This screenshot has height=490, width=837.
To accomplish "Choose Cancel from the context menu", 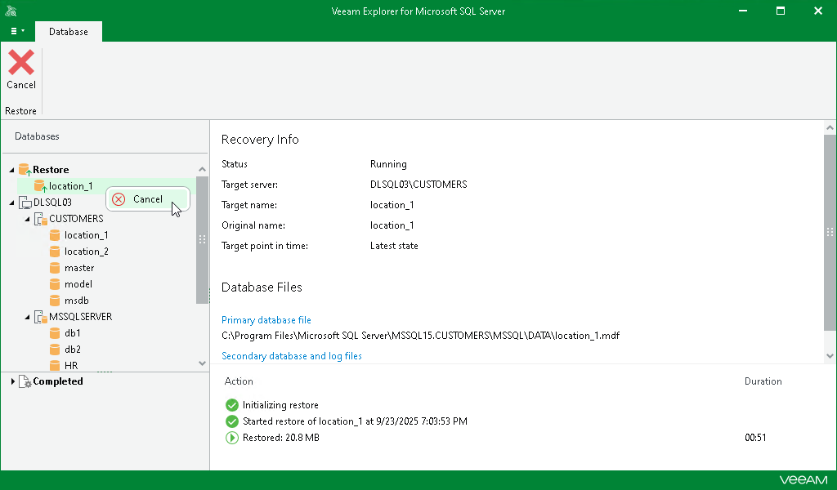I will coord(147,198).
